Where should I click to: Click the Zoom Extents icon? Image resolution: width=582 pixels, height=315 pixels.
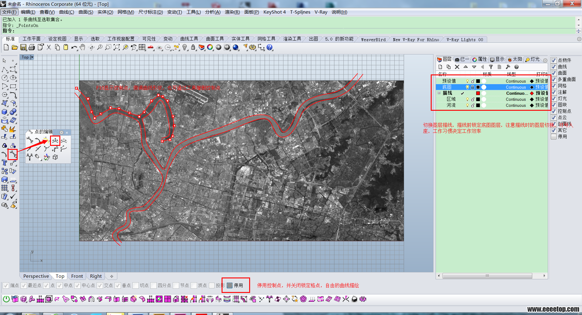coord(117,48)
